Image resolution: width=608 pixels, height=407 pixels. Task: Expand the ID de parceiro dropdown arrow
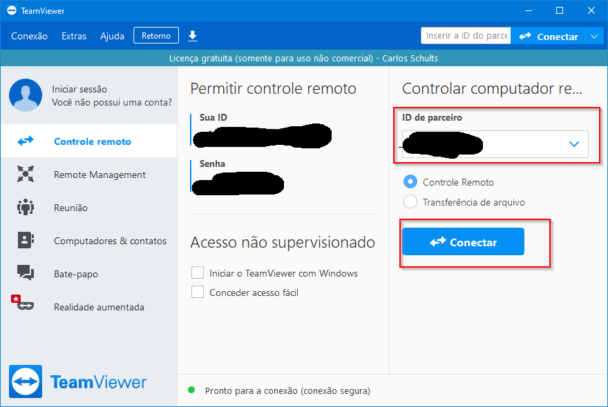point(574,144)
